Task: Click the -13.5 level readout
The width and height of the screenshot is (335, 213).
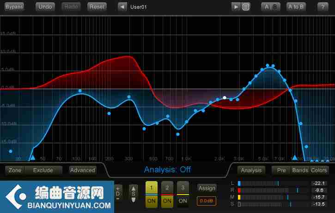Action: (319, 204)
